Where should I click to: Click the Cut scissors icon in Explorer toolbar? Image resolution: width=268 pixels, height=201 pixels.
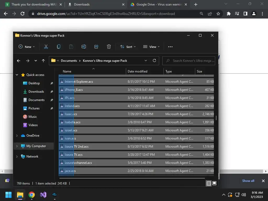(46, 47)
